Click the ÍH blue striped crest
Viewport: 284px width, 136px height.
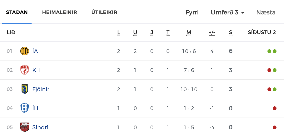point(25,108)
